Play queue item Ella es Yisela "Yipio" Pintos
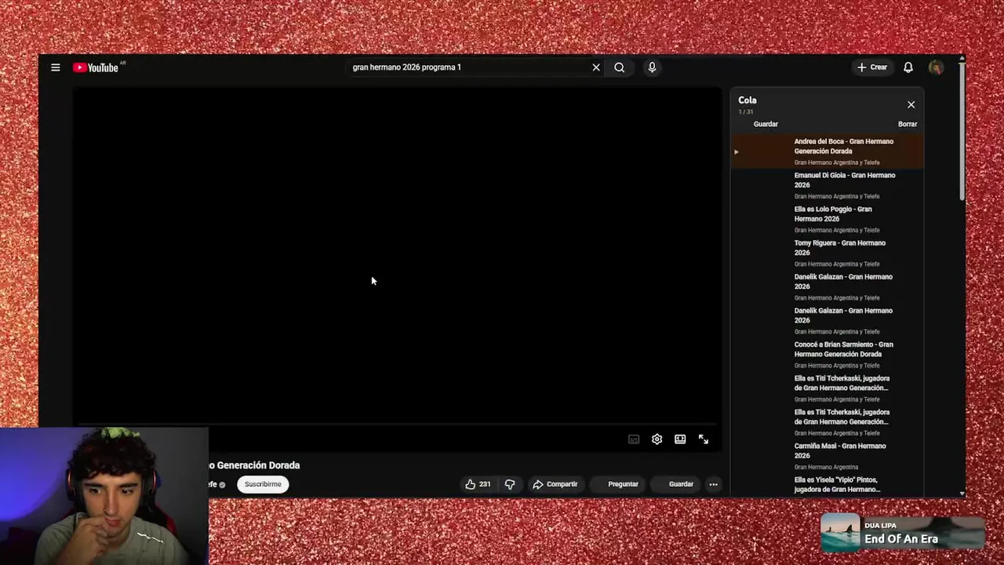 (x=828, y=485)
